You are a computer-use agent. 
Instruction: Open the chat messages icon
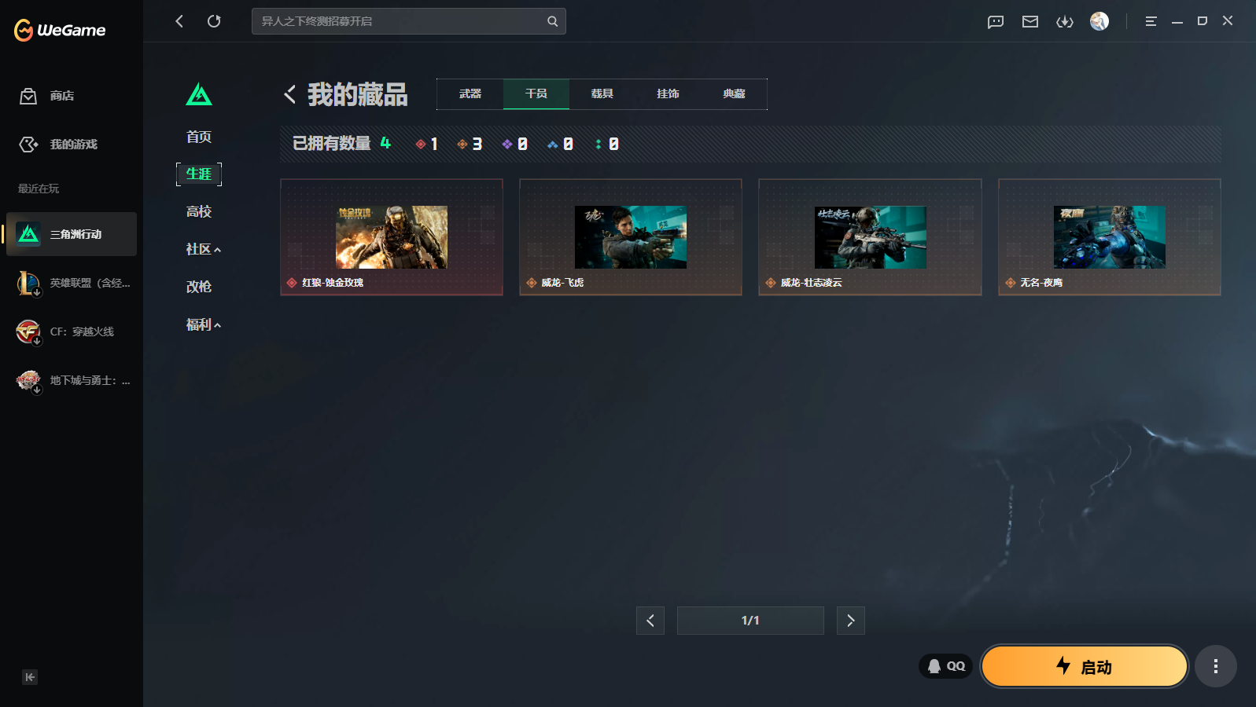[996, 22]
